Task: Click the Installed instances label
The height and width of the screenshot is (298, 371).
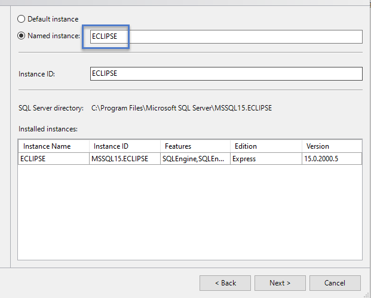Action: pos(48,129)
